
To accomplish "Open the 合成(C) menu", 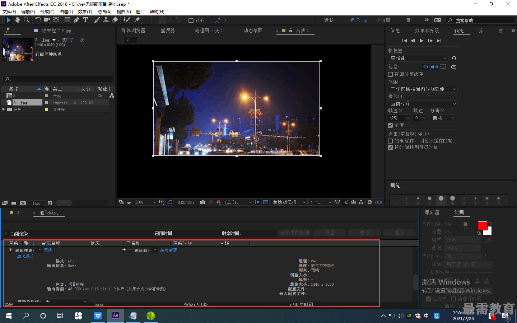I will click(x=47, y=12).
